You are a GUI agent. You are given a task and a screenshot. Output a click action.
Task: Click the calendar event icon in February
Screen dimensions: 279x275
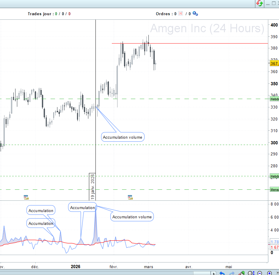click(130, 197)
